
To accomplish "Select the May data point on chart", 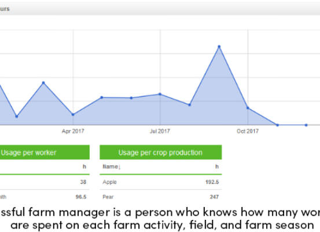I will (102, 97).
